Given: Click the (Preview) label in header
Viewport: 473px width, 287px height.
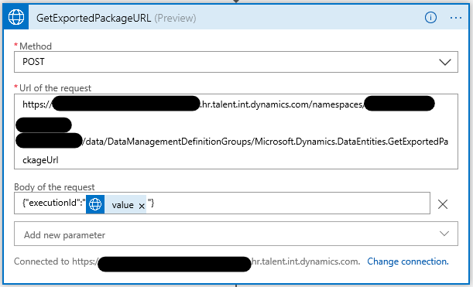Looking at the screenshot, I should tap(175, 18).
